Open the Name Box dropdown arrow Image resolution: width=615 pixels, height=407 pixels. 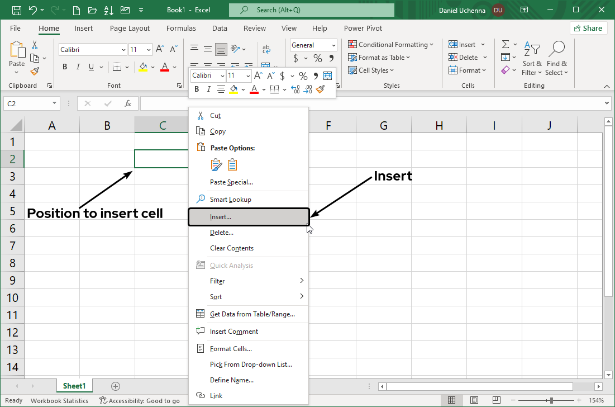54,103
